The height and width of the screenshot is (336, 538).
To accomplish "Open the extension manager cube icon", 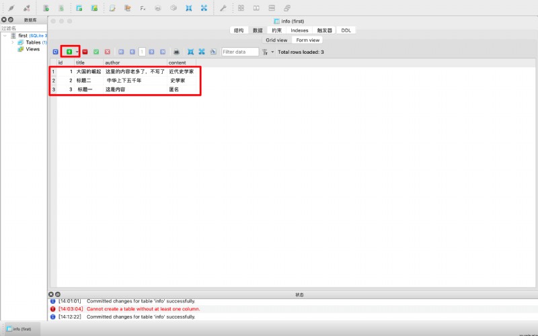I will [174, 8].
